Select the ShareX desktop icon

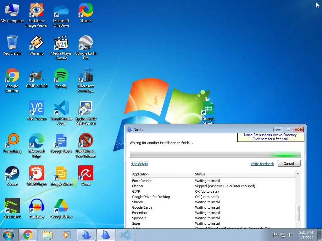pos(86,13)
